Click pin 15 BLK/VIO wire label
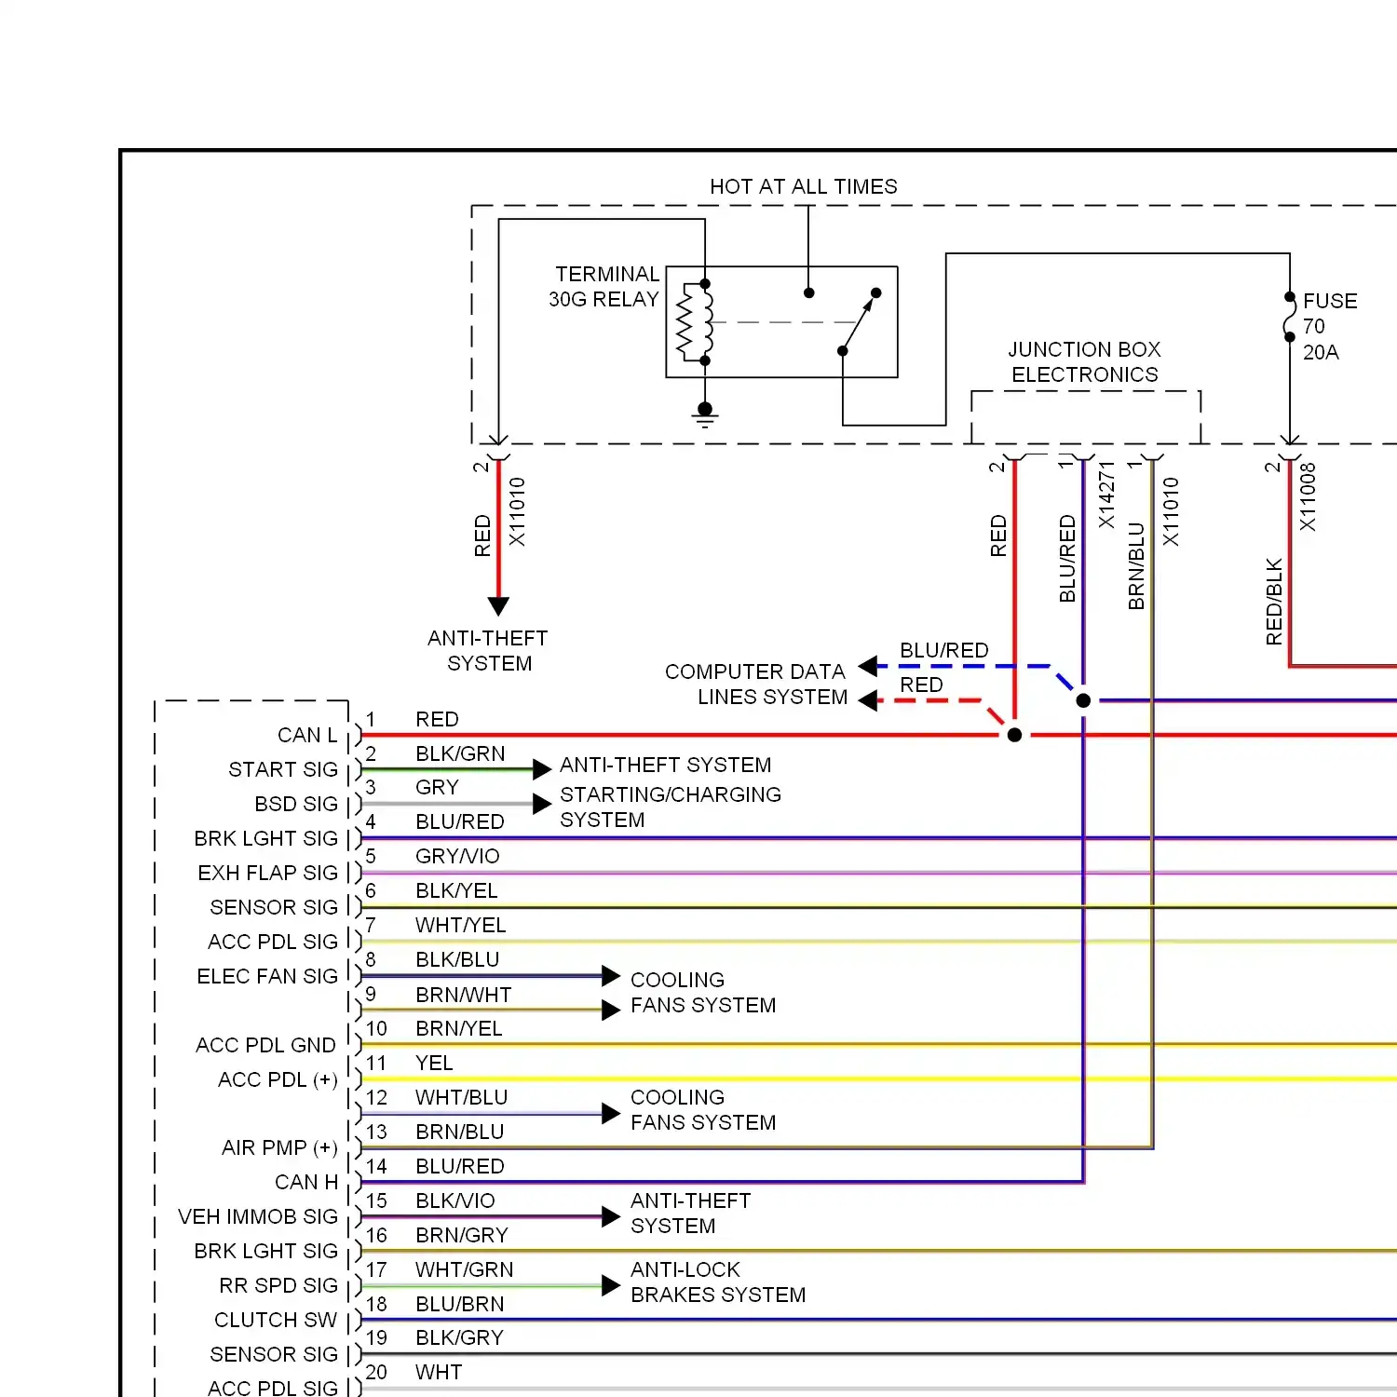Image resolution: width=1397 pixels, height=1397 pixels. click(454, 1200)
